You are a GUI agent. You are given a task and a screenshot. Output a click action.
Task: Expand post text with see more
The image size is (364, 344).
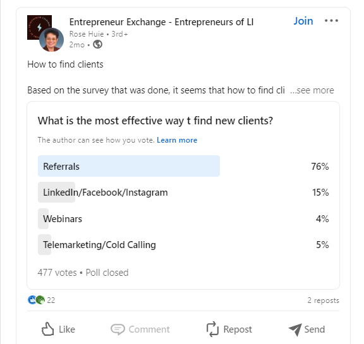tap(312, 90)
